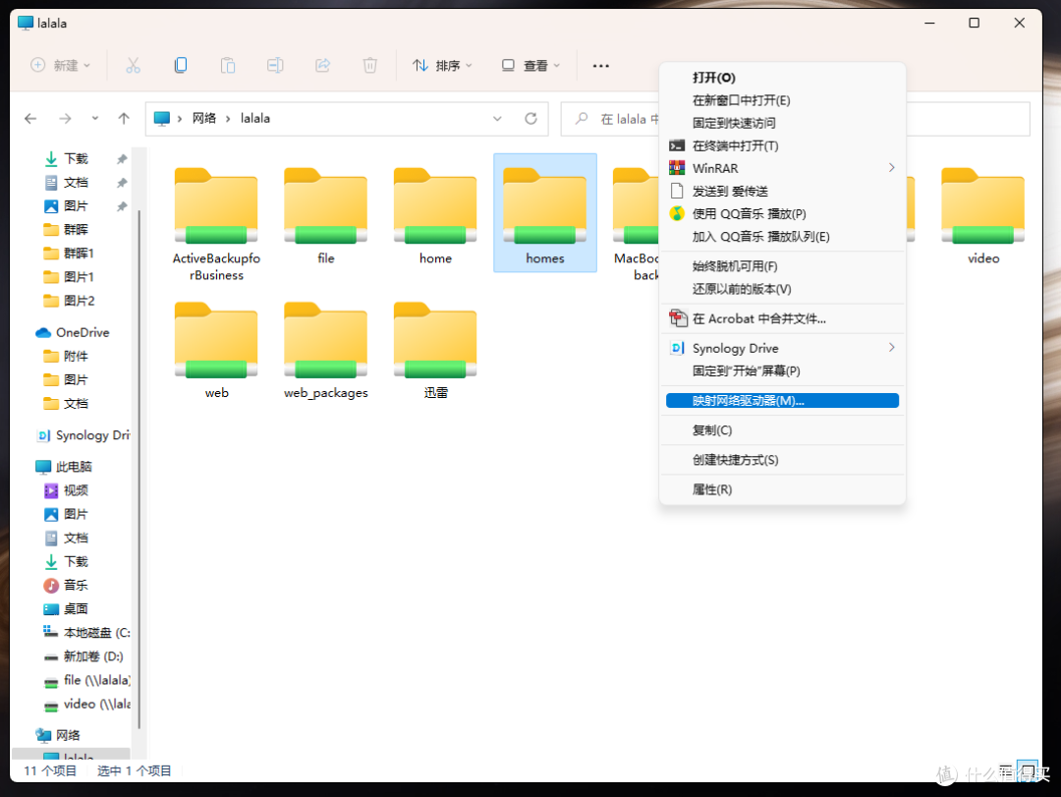The height and width of the screenshot is (797, 1061).
Task: Click the Rename icon in toolbar
Action: tap(275, 66)
